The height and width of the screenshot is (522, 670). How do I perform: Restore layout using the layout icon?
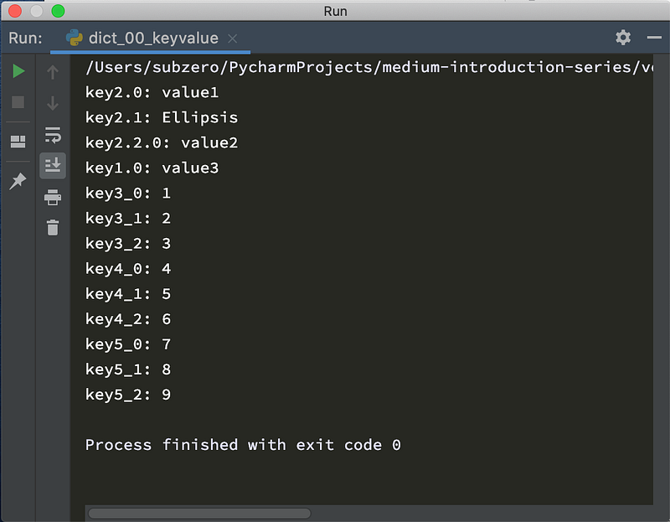pos(18,142)
